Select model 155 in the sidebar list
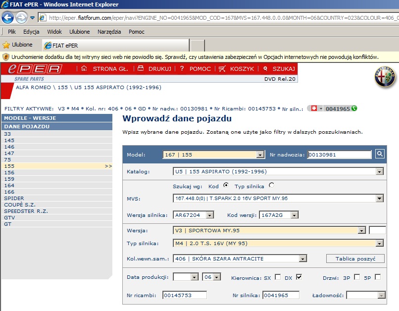The image size is (399, 311). tap(57, 166)
